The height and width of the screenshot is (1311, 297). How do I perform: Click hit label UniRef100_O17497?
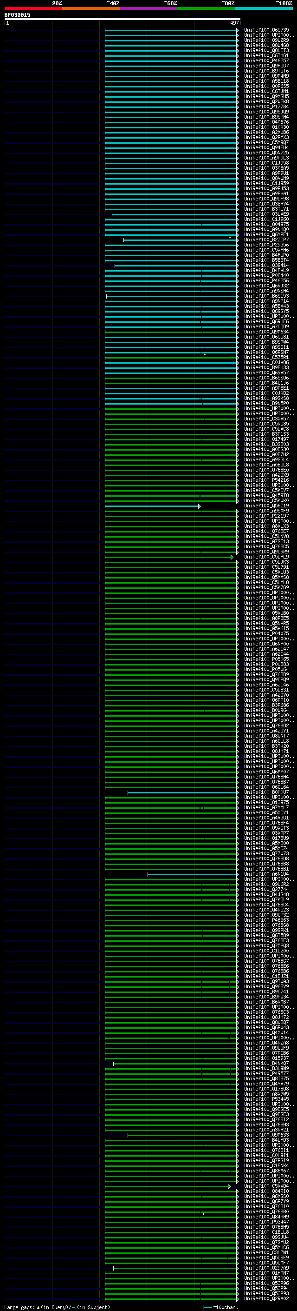click(266, 440)
